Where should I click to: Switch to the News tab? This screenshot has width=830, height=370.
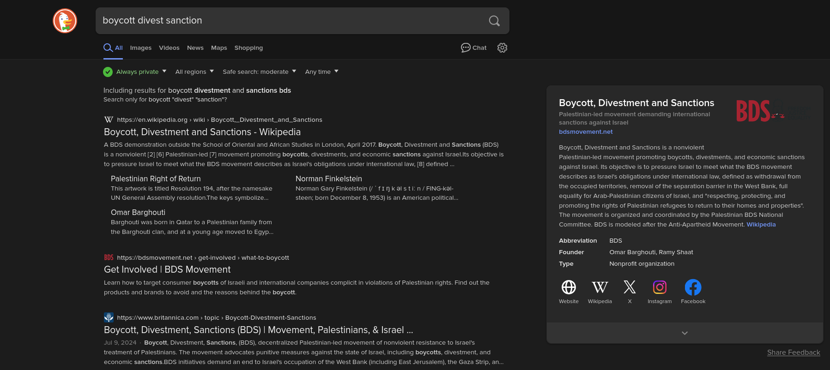[x=195, y=48]
